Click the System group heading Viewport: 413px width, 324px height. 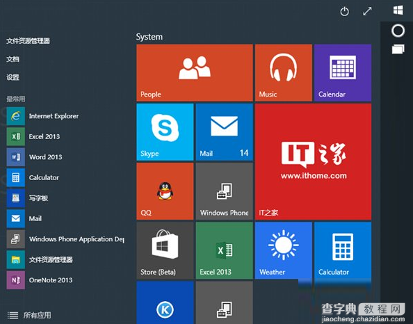149,37
